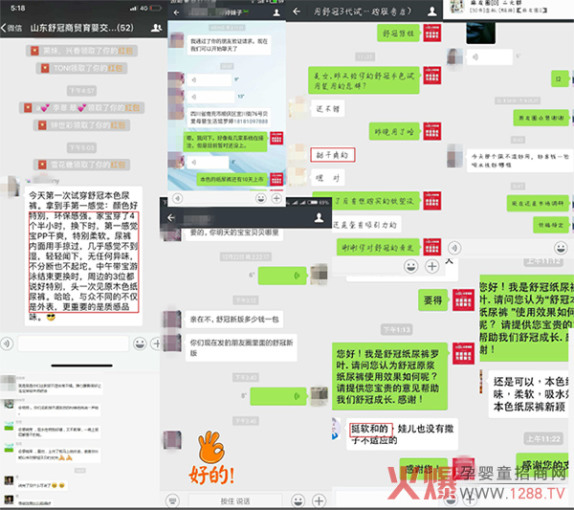Select the 下午5:03 timestamp
The width and height of the screenshot is (574, 510).
click(81, 148)
